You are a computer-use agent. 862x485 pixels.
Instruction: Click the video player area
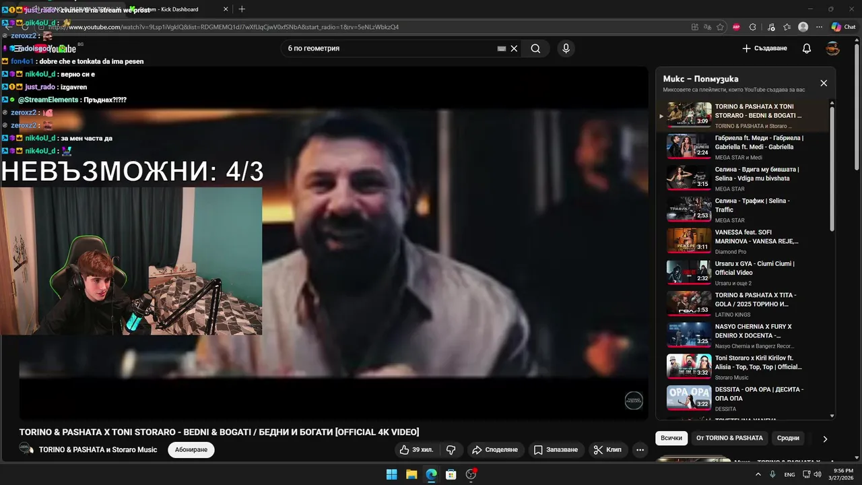click(x=333, y=243)
